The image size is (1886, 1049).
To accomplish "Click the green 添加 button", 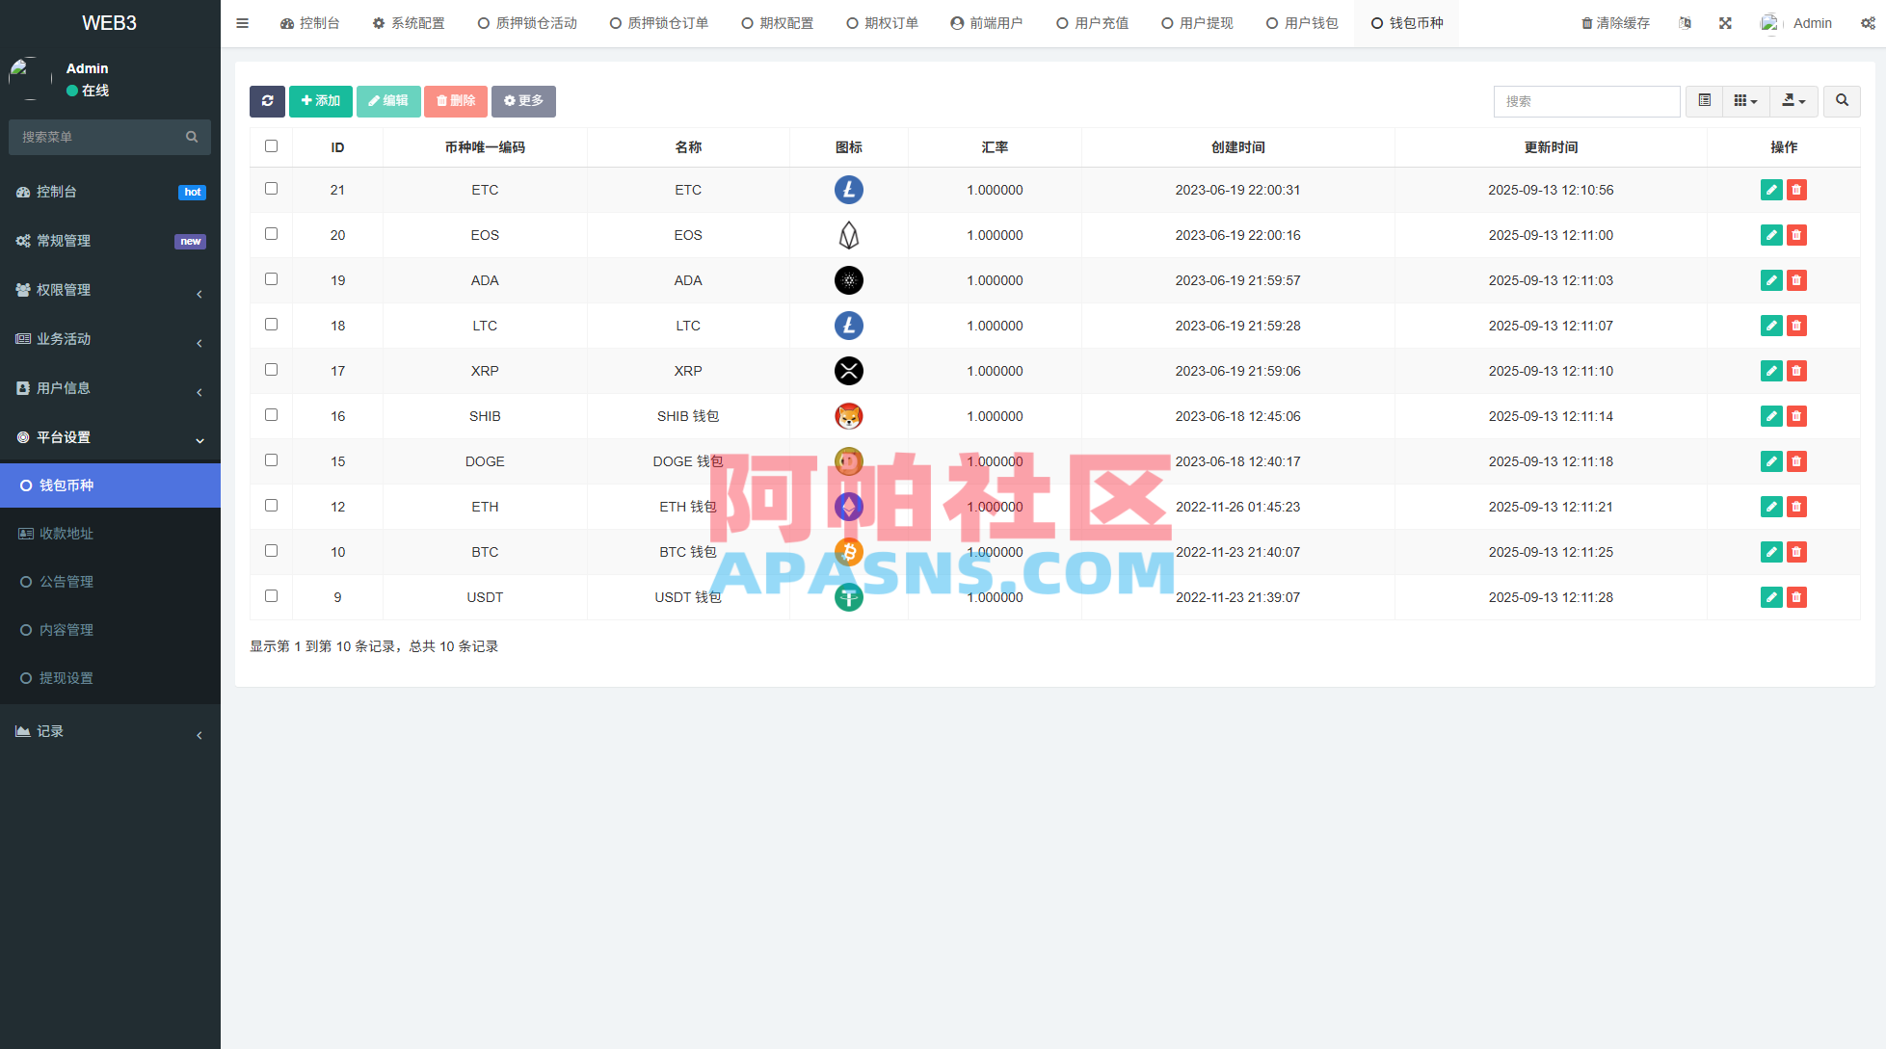I will pyautogui.click(x=321, y=101).
